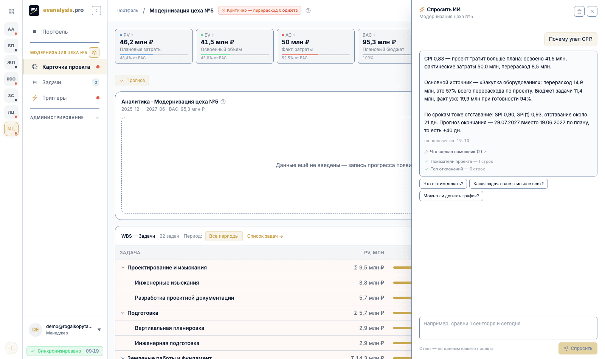Open project settings gear icon
The width and height of the screenshot is (605, 359).
coord(94,53)
